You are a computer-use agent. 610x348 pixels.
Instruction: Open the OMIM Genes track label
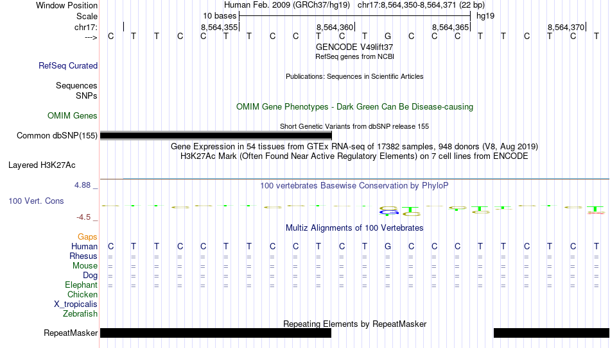(73, 116)
